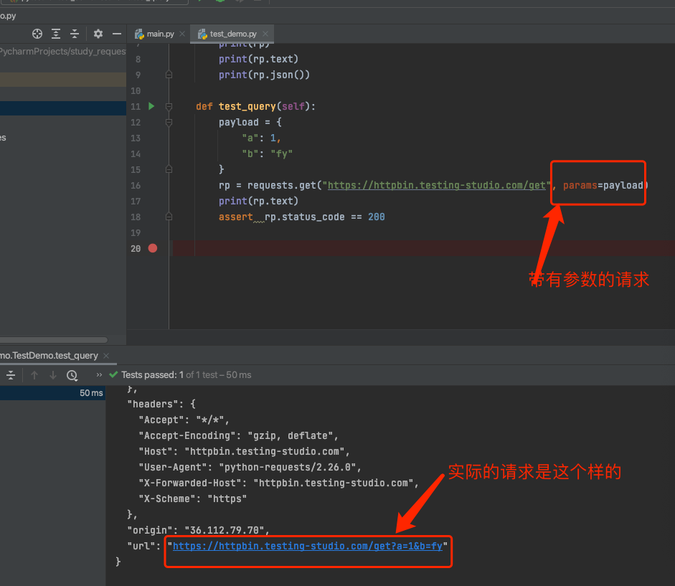Click the locate/select opened file target icon
675x586 pixels.
point(37,34)
